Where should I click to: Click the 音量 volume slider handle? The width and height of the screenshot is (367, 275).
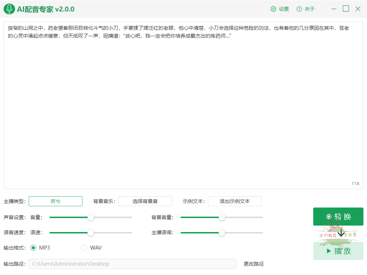pos(91,217)
